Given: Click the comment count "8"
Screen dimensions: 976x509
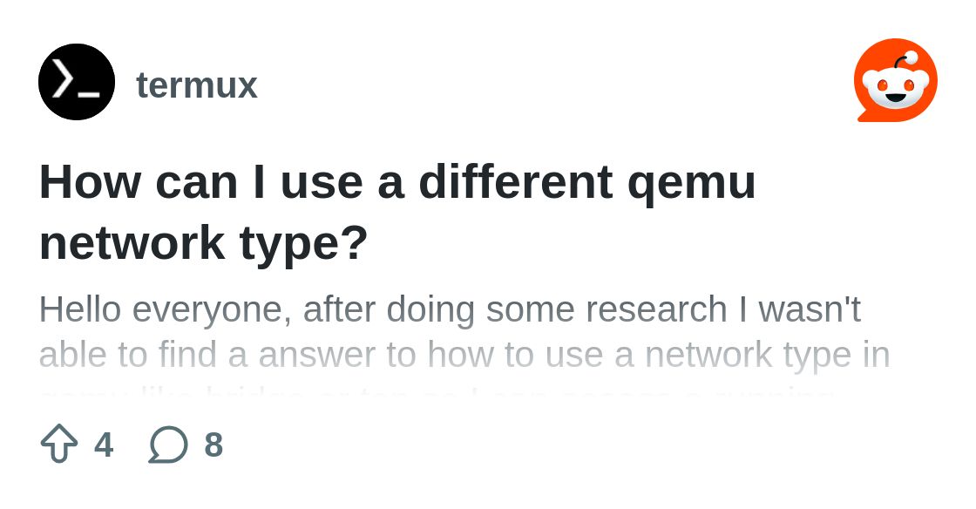Looking at the screenshot, I should pyautogui.click(x=213, y=445).
